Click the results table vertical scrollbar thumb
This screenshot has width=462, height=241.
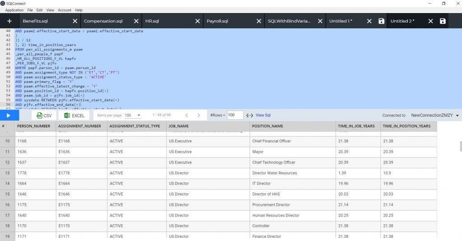tap(461, 146)
